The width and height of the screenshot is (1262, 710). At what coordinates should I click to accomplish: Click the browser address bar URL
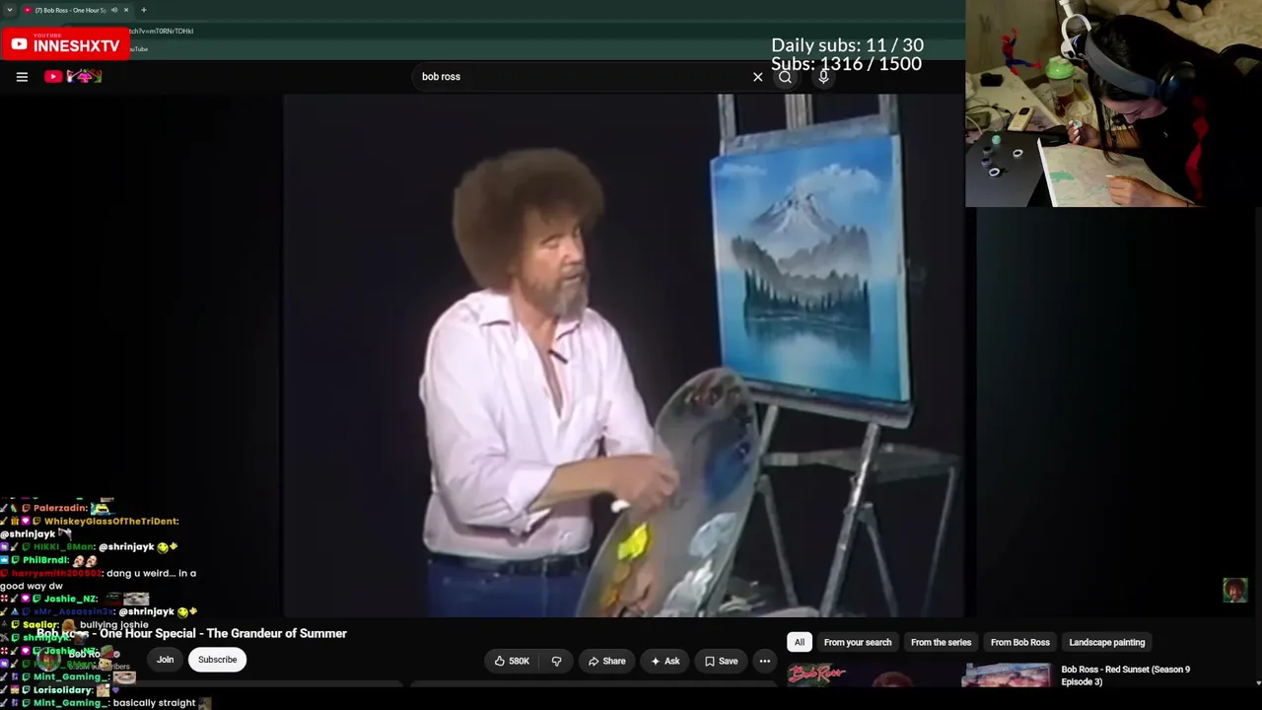click(163, 31)
